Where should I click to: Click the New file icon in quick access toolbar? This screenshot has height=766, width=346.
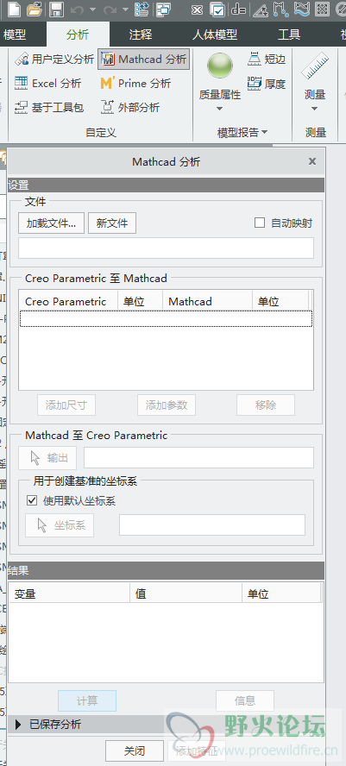[x=14, y=9]
